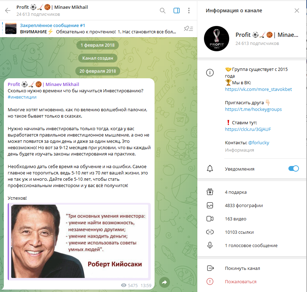307x292 pixels.
Task: Click the notifications bell icon
Action: point(210,169)
